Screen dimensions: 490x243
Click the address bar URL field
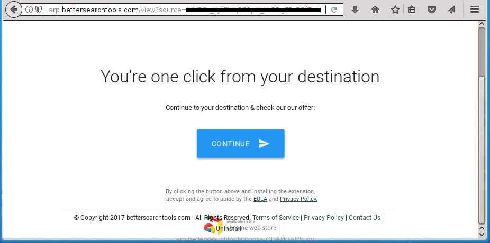click(x=184, y=10)
